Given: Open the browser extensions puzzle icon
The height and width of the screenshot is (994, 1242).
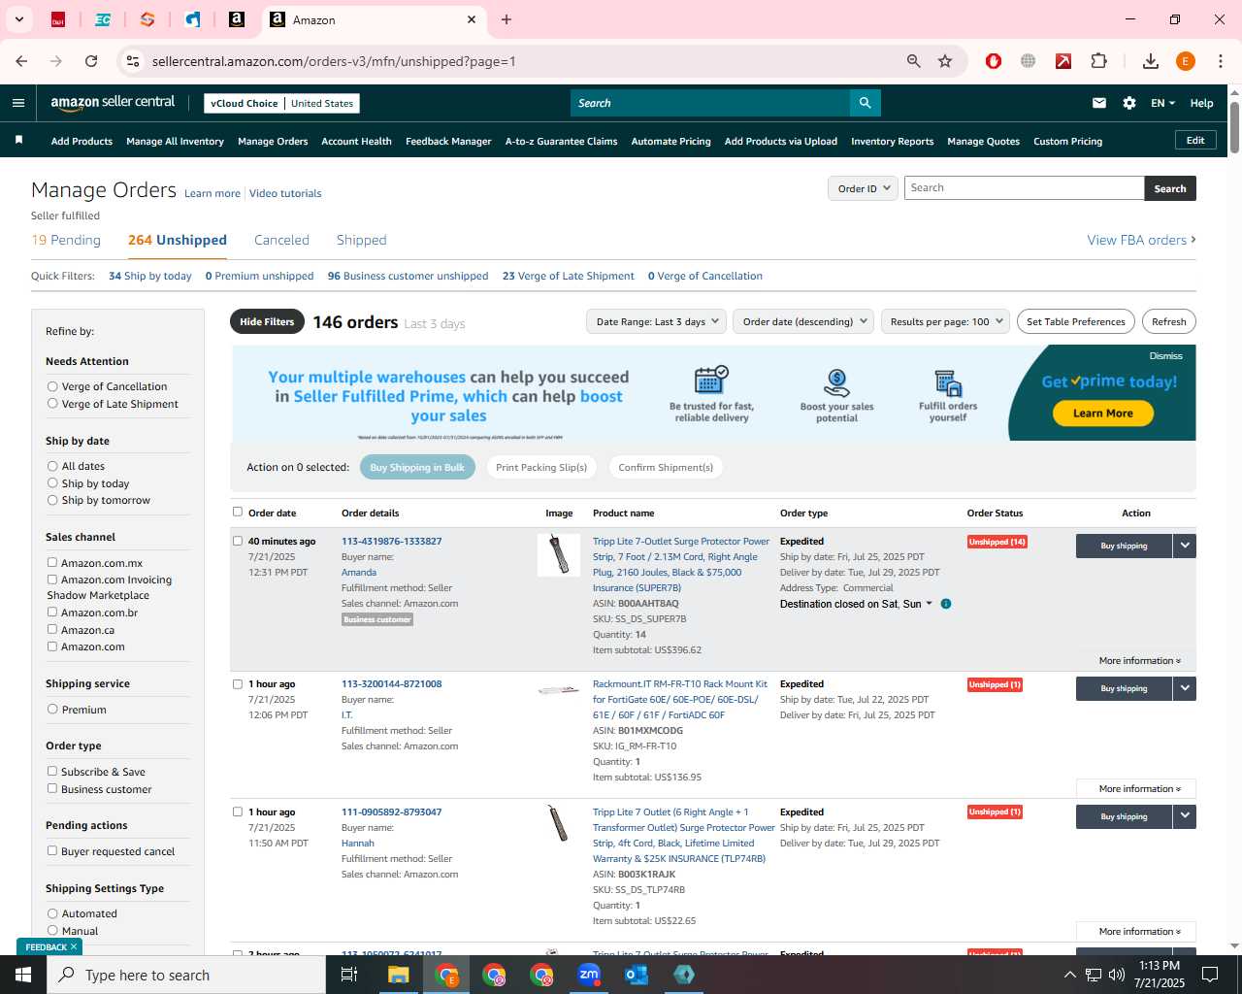Looking at the screenshot, I should point(1099,61).
